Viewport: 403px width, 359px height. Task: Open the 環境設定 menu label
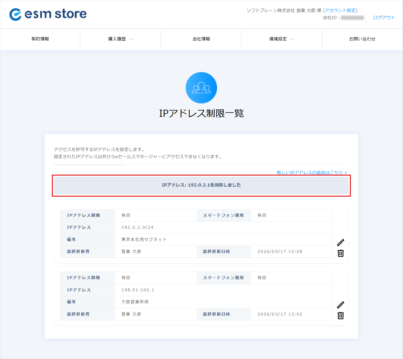[x=278, y=39]
